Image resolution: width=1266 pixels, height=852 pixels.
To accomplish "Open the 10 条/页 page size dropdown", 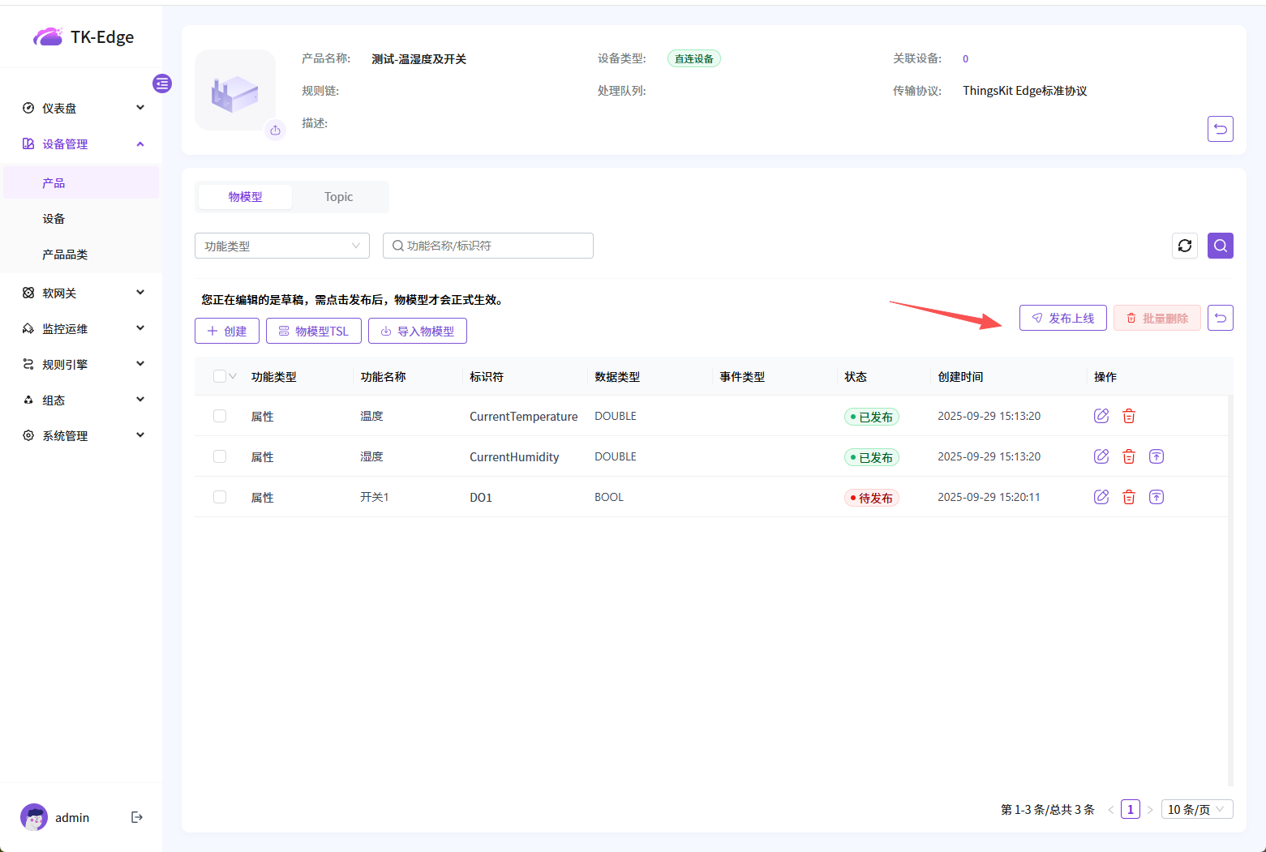I will coord(1196,809).
